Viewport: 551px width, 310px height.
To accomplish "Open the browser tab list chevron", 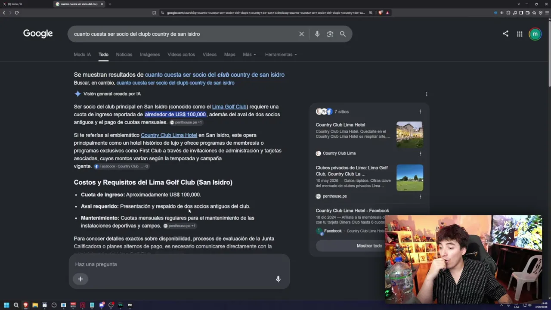I will click(x=519, y=4).
